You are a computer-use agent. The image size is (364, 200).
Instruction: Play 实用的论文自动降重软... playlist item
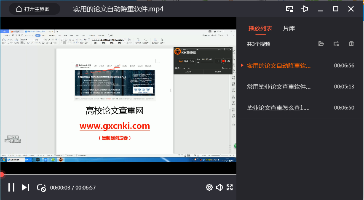pos(300,66)
